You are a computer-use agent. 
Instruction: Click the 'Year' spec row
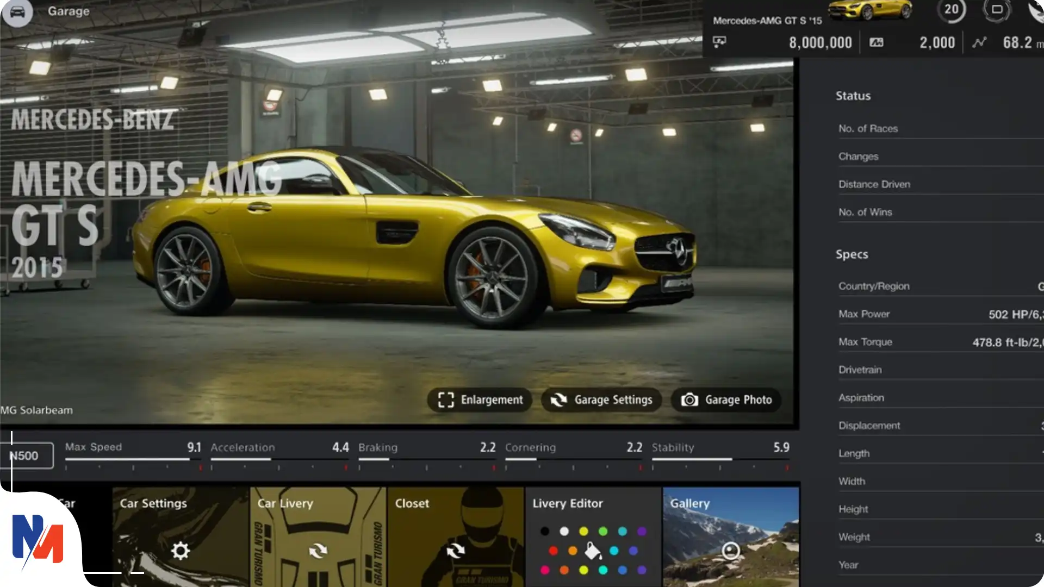coord(941,565)
